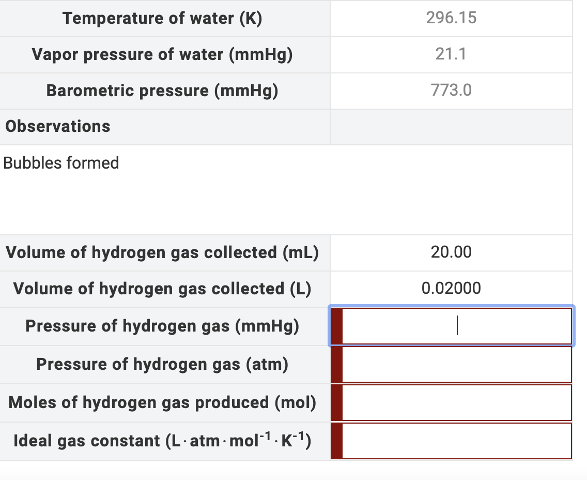The height and width of the screenshot is (480, 587).
Task: Select the Temperature of water value 296.15
Action: coord(451,18)
